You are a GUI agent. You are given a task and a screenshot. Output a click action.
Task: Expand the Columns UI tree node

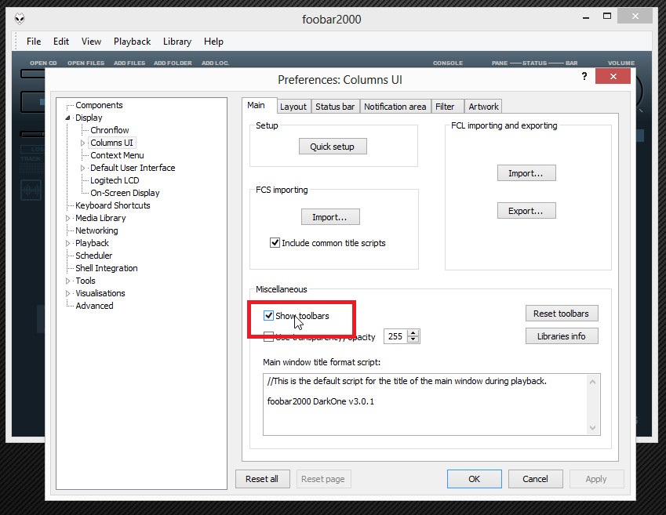pos(83,143)
